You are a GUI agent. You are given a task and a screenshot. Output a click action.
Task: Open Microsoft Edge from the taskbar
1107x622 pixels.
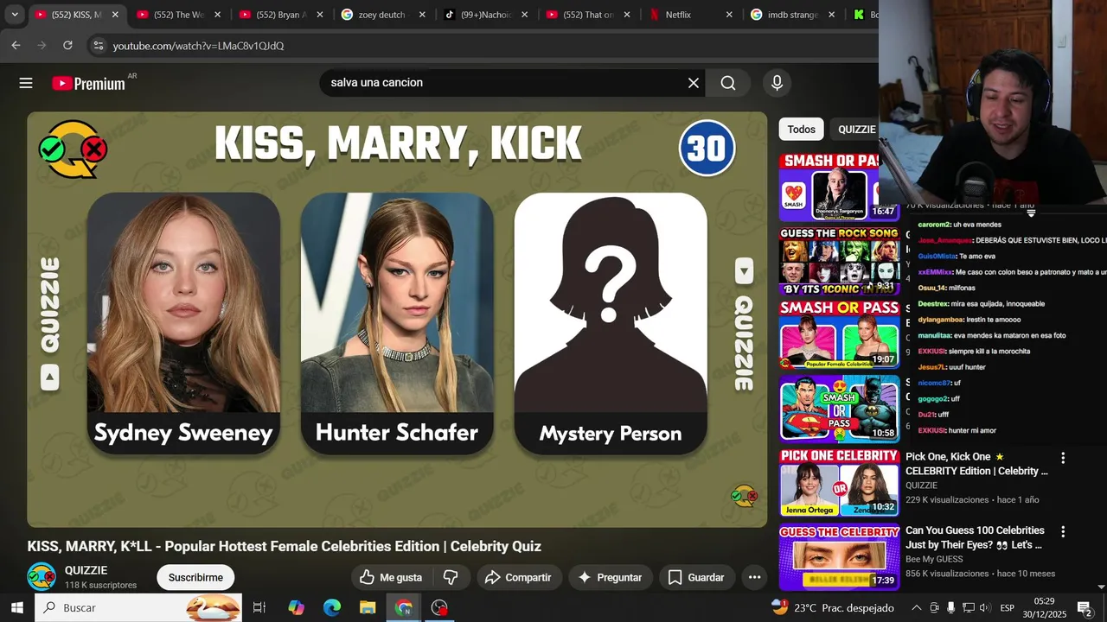(332, 607)
